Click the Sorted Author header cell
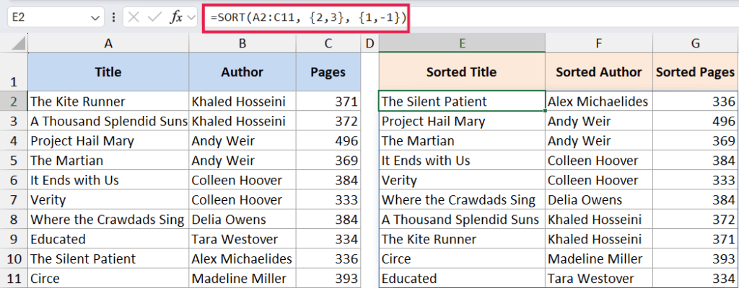Viewport: 739px width, 288px height. [599, 71]
